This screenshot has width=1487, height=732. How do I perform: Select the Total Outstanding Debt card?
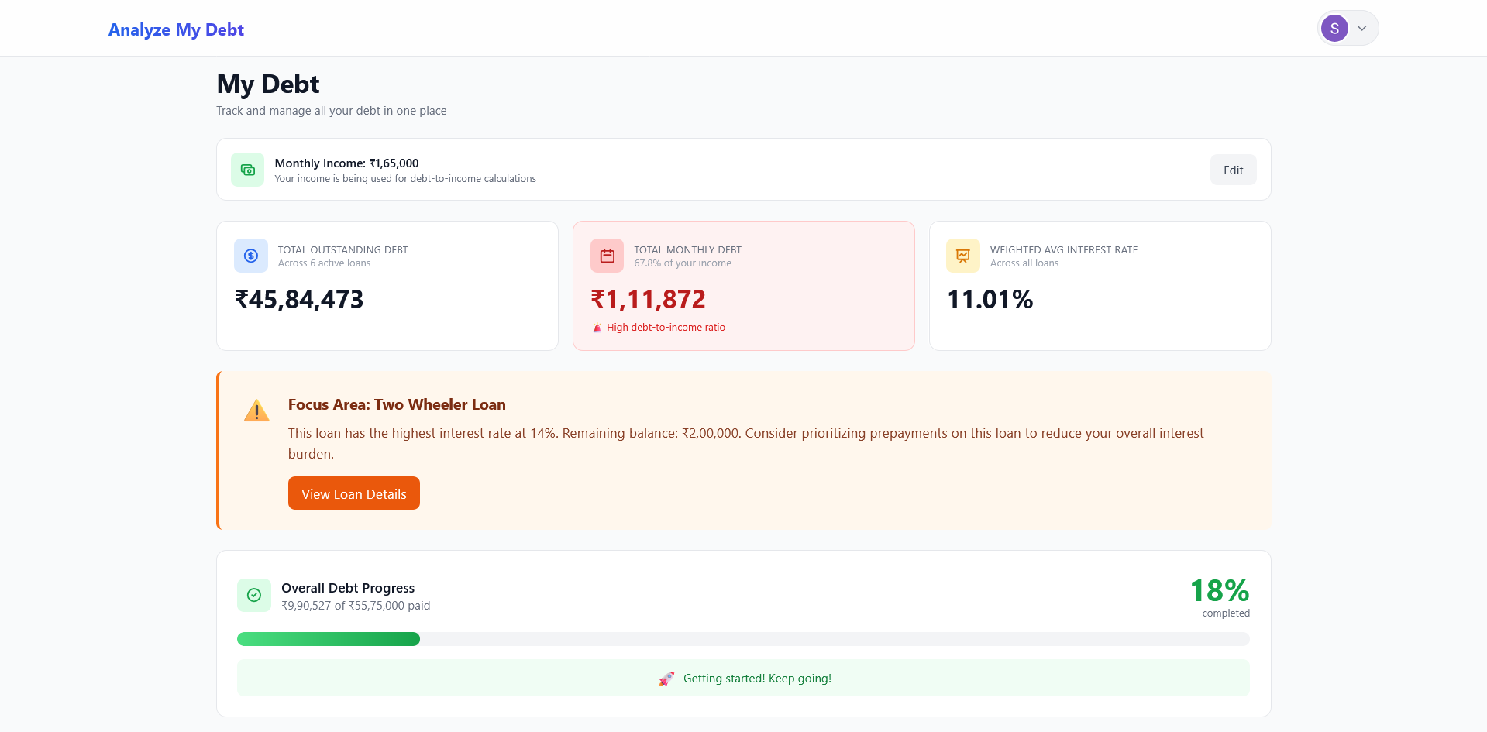(x=387, y=285)
